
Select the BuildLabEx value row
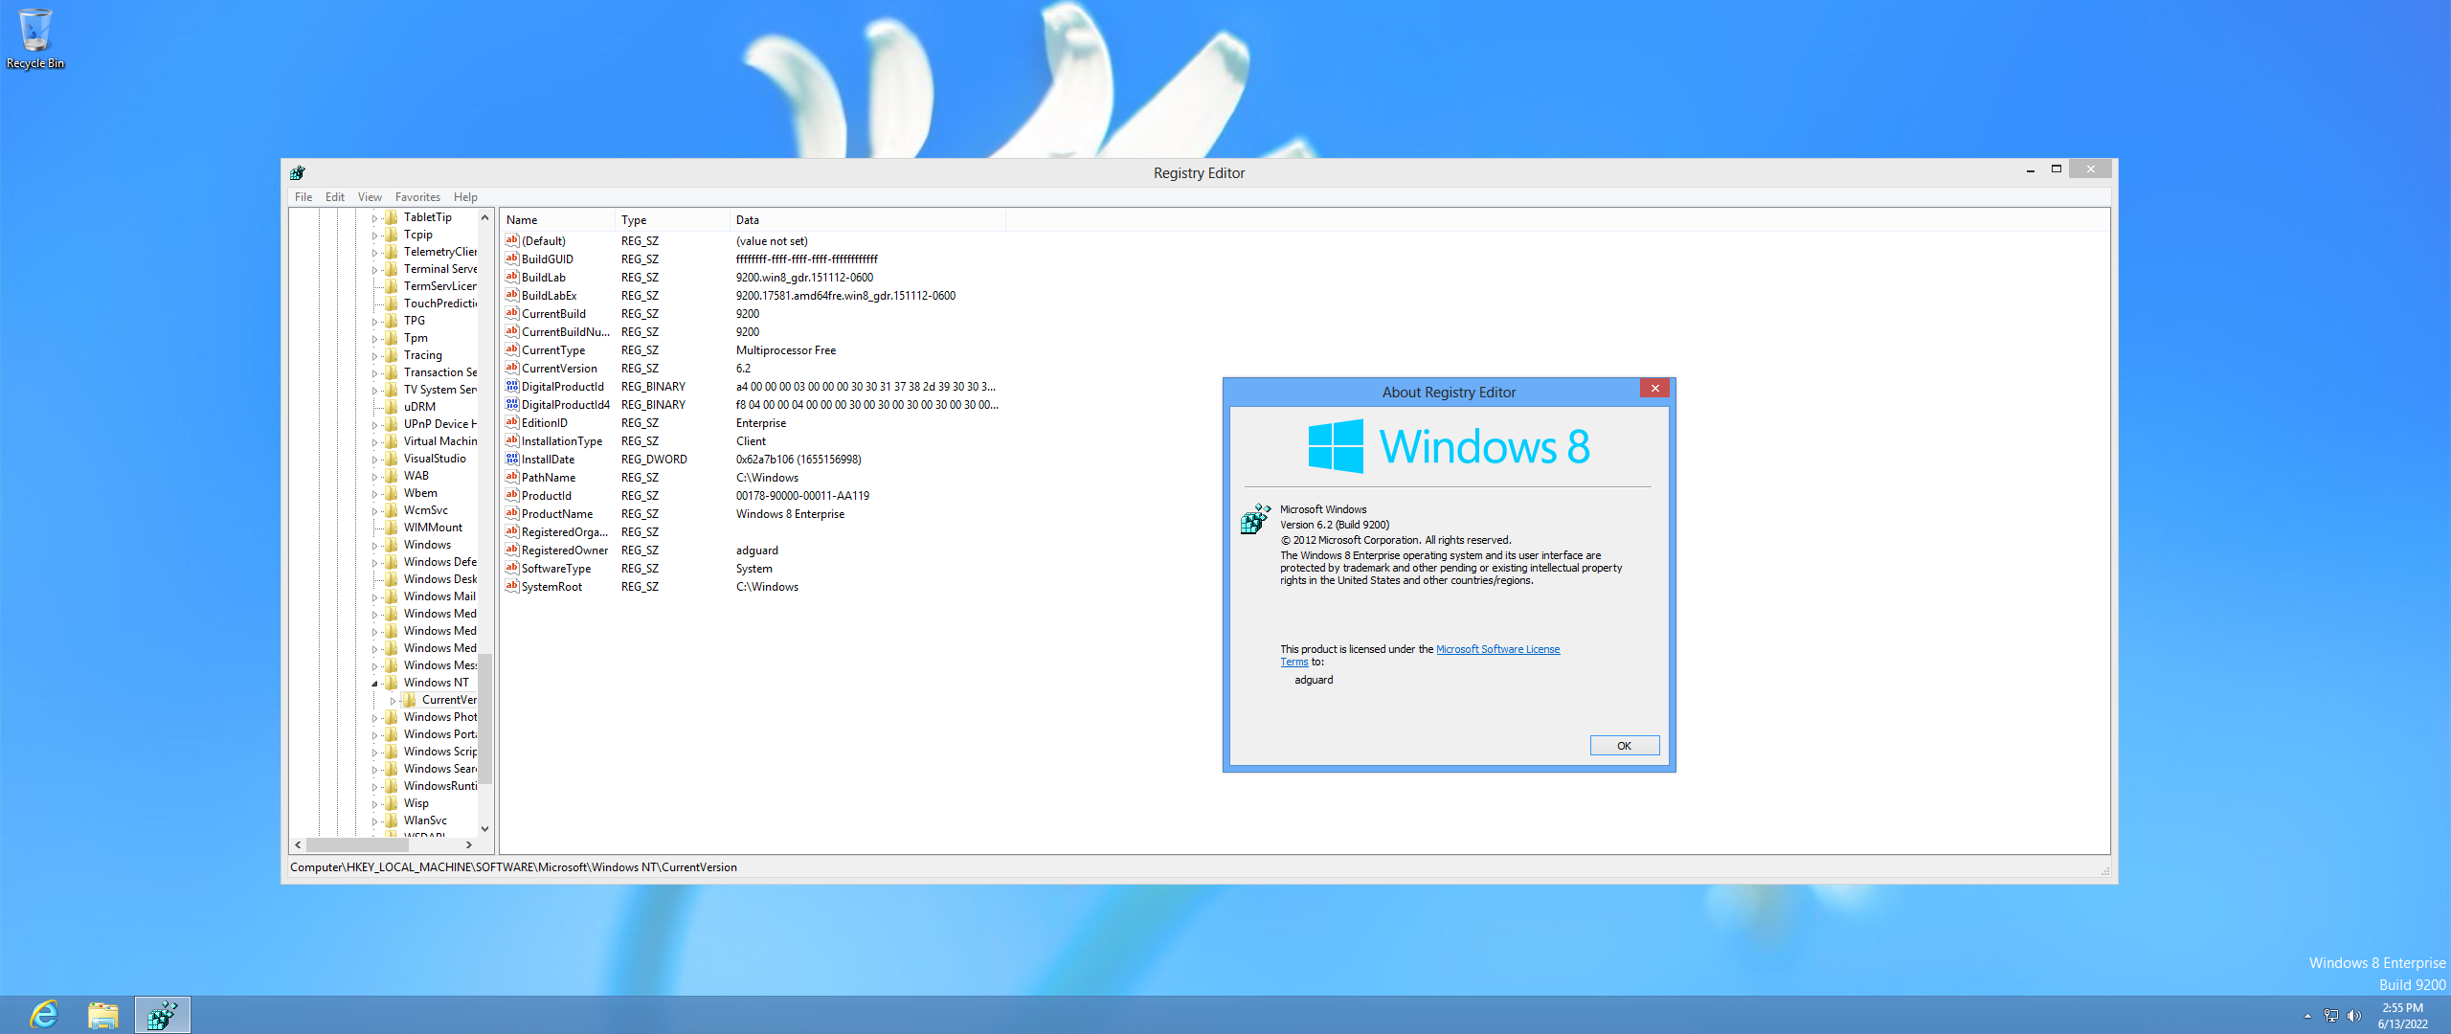pyautogui.click(x=753, y=295)
